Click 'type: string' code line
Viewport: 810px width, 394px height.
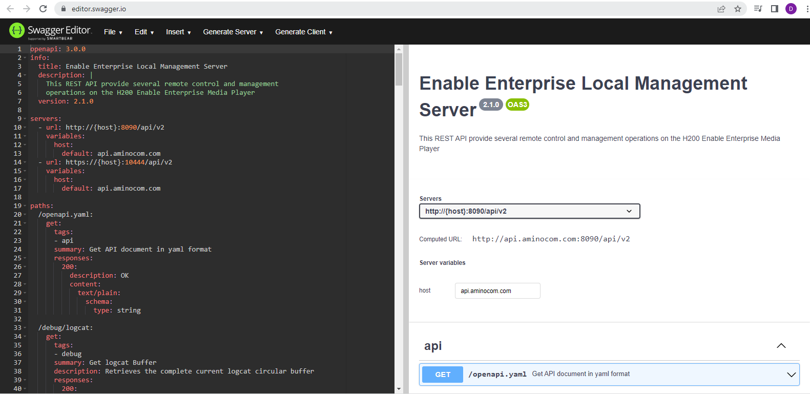(117, 310)
